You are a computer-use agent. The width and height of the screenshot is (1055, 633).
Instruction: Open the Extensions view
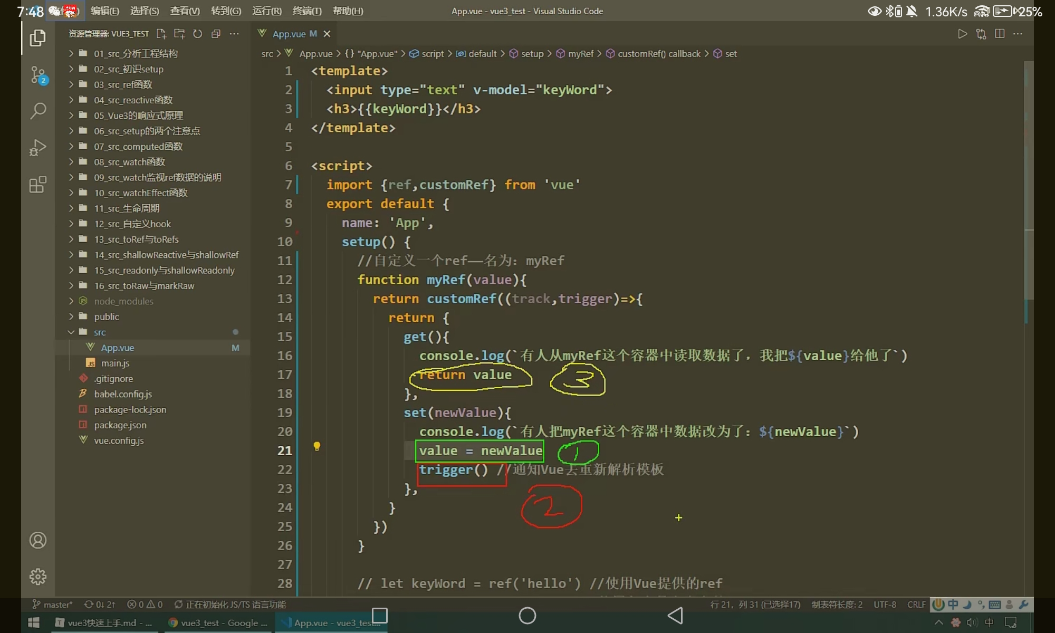click(x=38, y=185)
